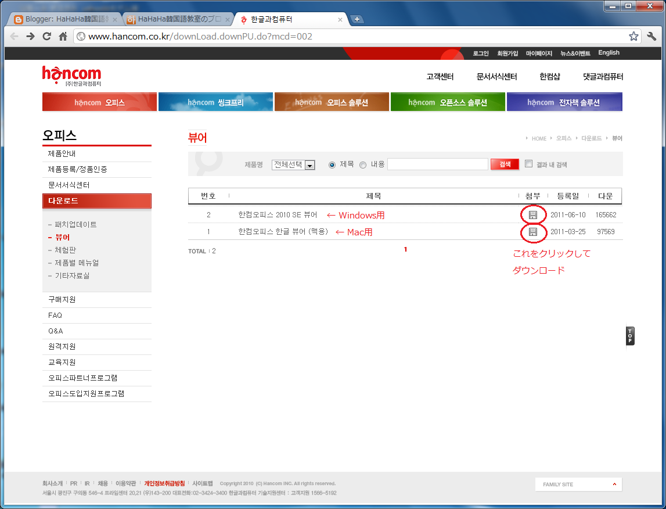
Task: Close the HaHaHa韓国語教室 blog tab
Action: 227,20
